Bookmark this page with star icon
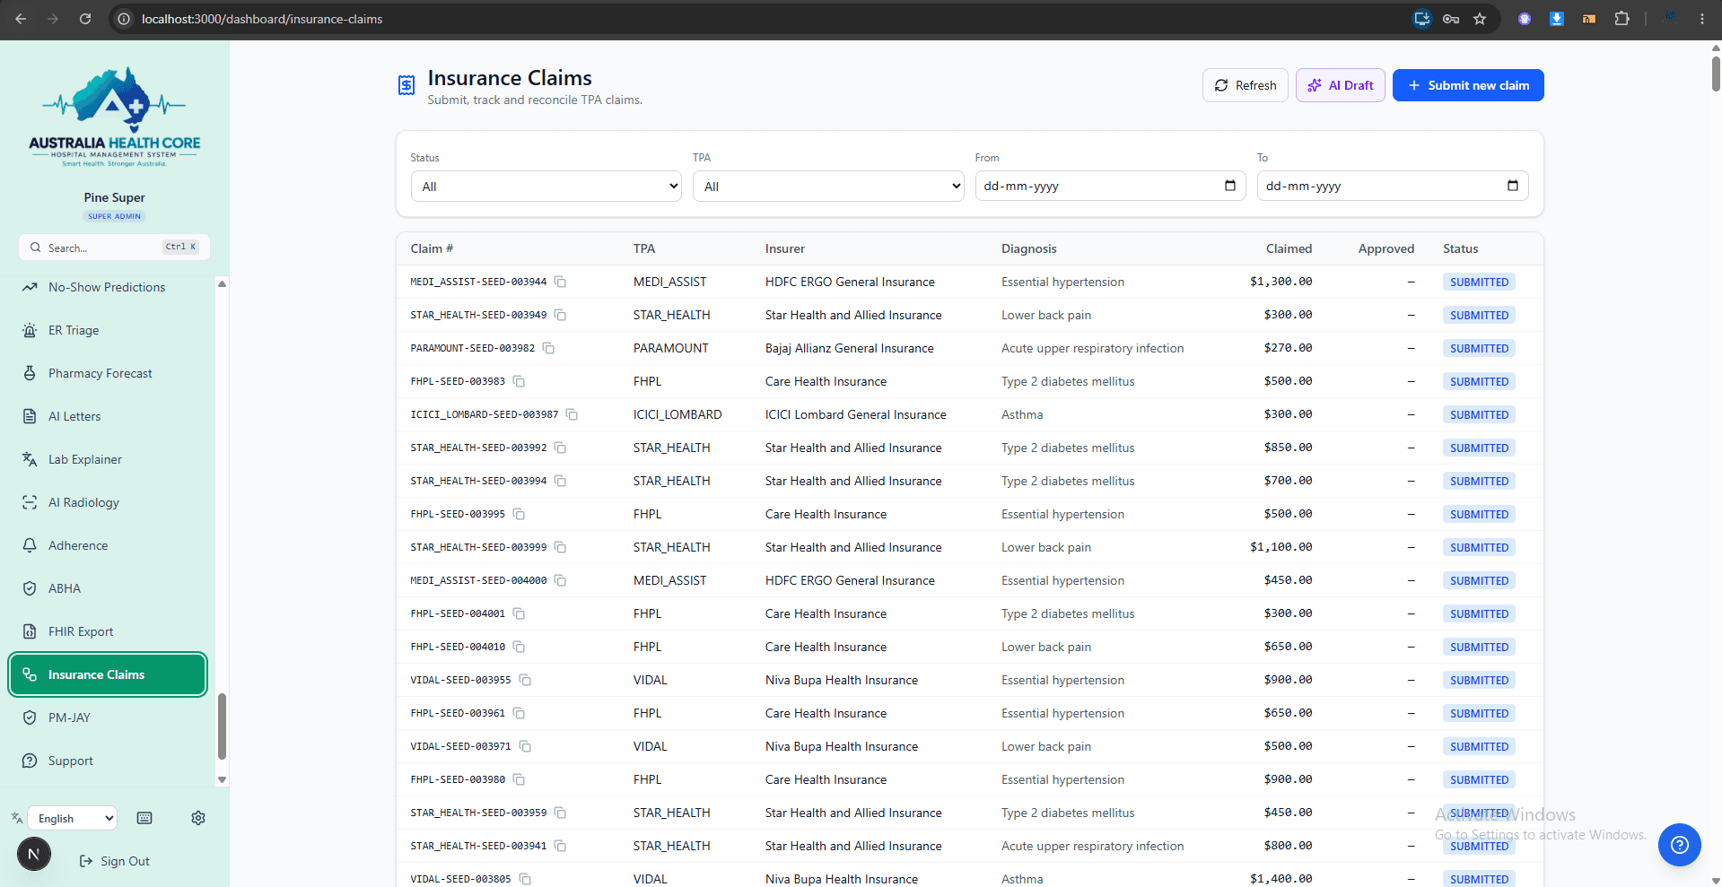The height and width of the screenshot is (887, 1722). pos(1480,19)
